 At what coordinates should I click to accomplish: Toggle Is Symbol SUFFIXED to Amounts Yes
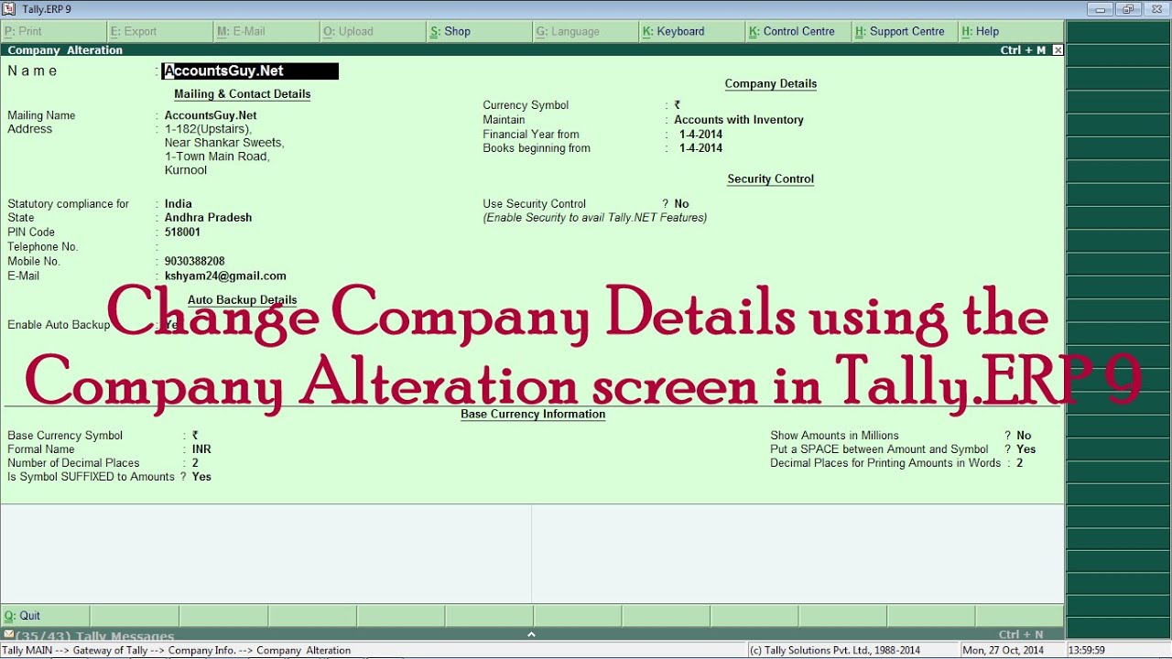click(201, 477)
